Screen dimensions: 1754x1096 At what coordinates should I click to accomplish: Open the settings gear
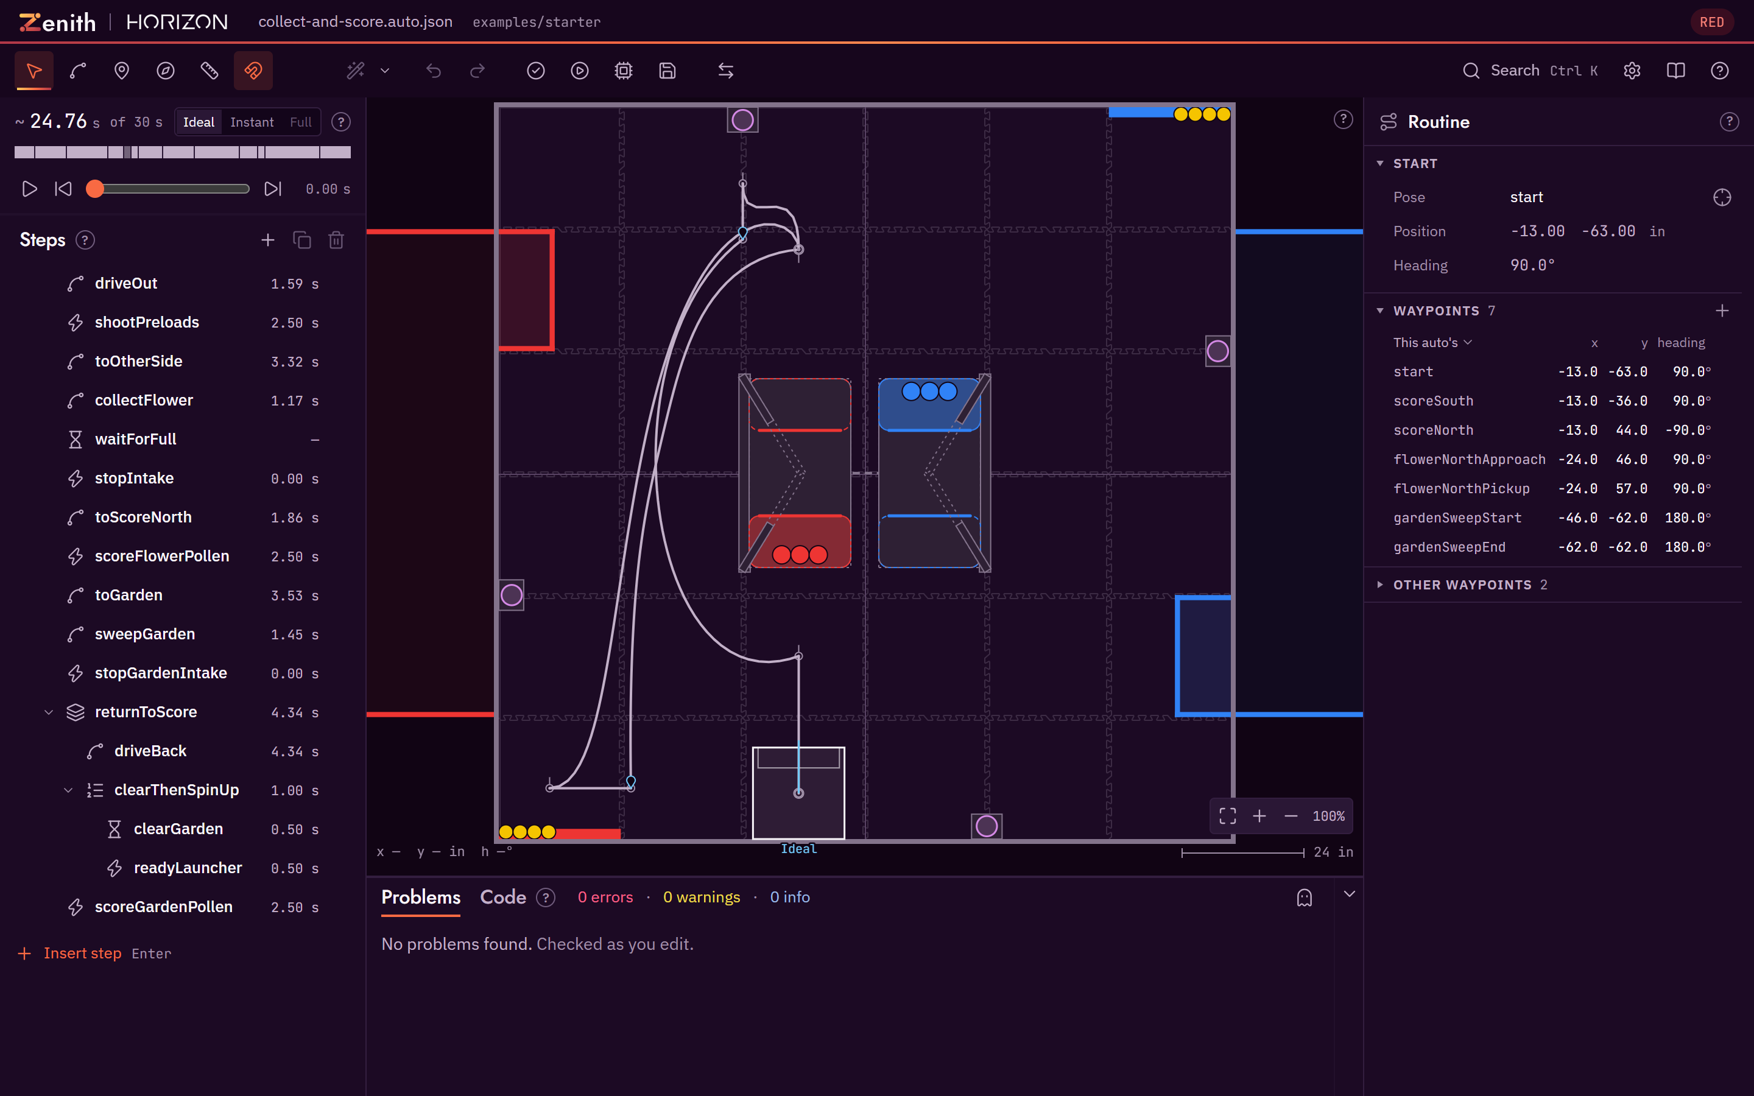point(1632,70)
